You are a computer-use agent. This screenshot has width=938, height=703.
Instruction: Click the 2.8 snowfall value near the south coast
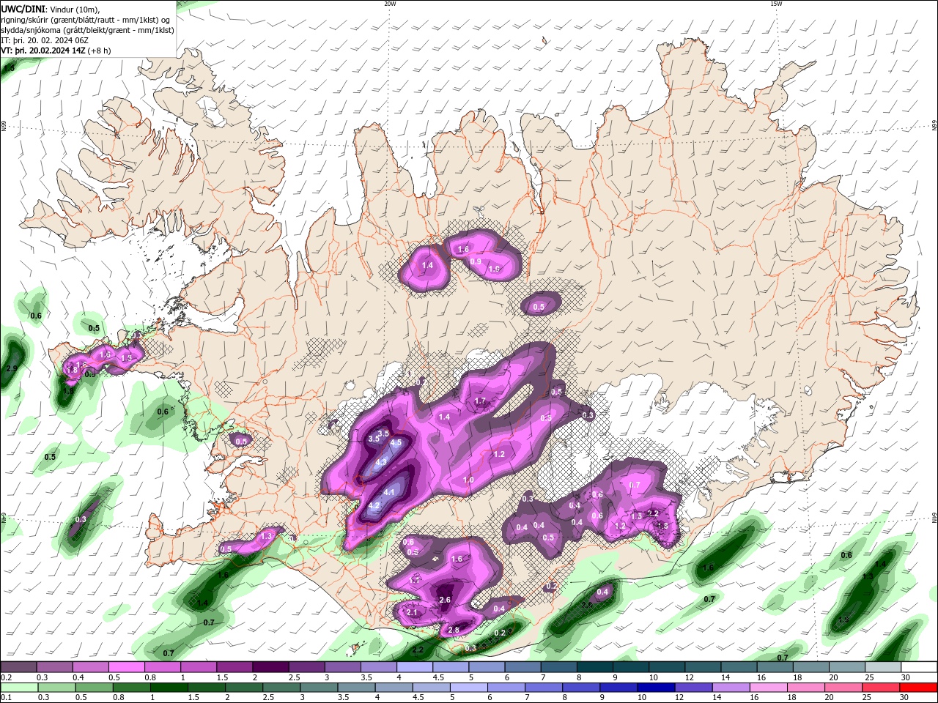point(454,631)
